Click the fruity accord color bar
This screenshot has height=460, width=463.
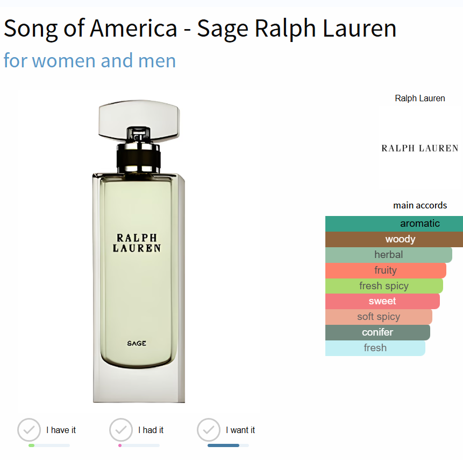tap(386, 270)
